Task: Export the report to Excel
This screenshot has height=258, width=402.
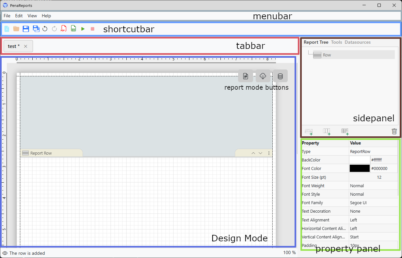Action: coord(73,29)
